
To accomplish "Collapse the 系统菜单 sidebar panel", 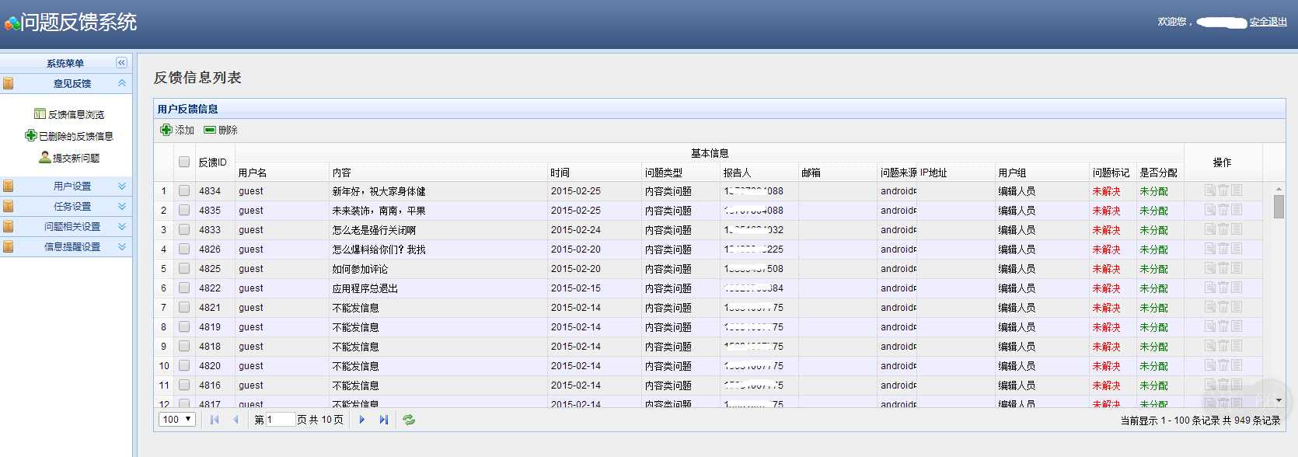I will [x=121, y=63].
